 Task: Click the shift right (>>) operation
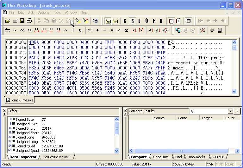click(29, 30)
